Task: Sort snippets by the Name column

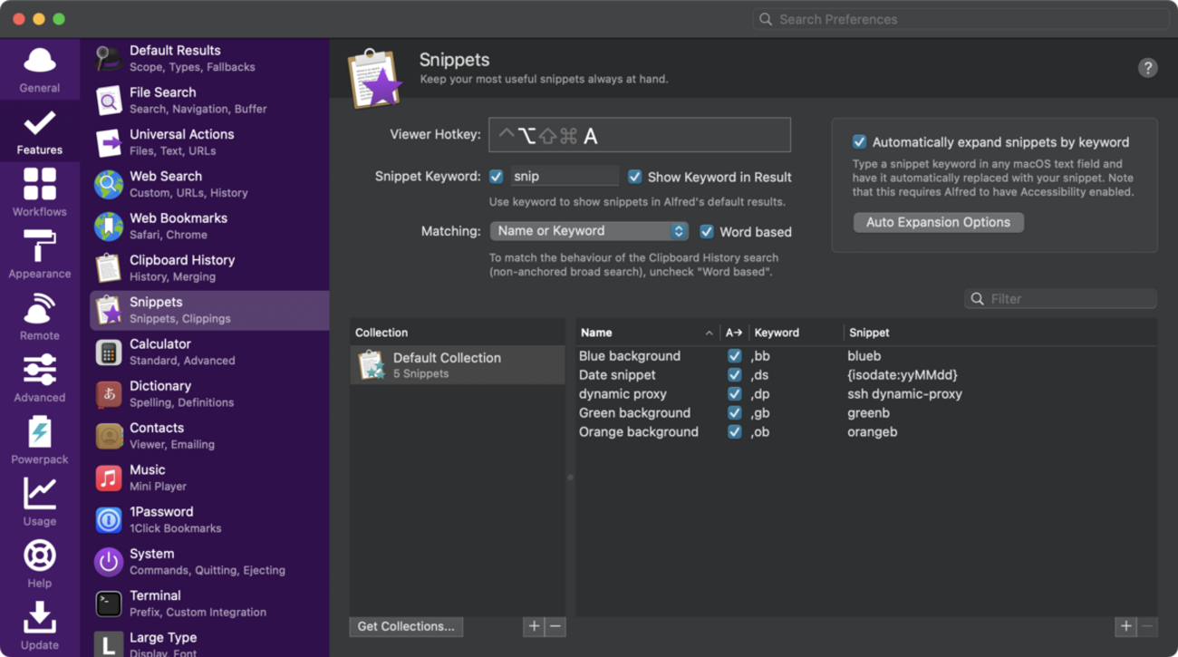Action: coord(647,333)
